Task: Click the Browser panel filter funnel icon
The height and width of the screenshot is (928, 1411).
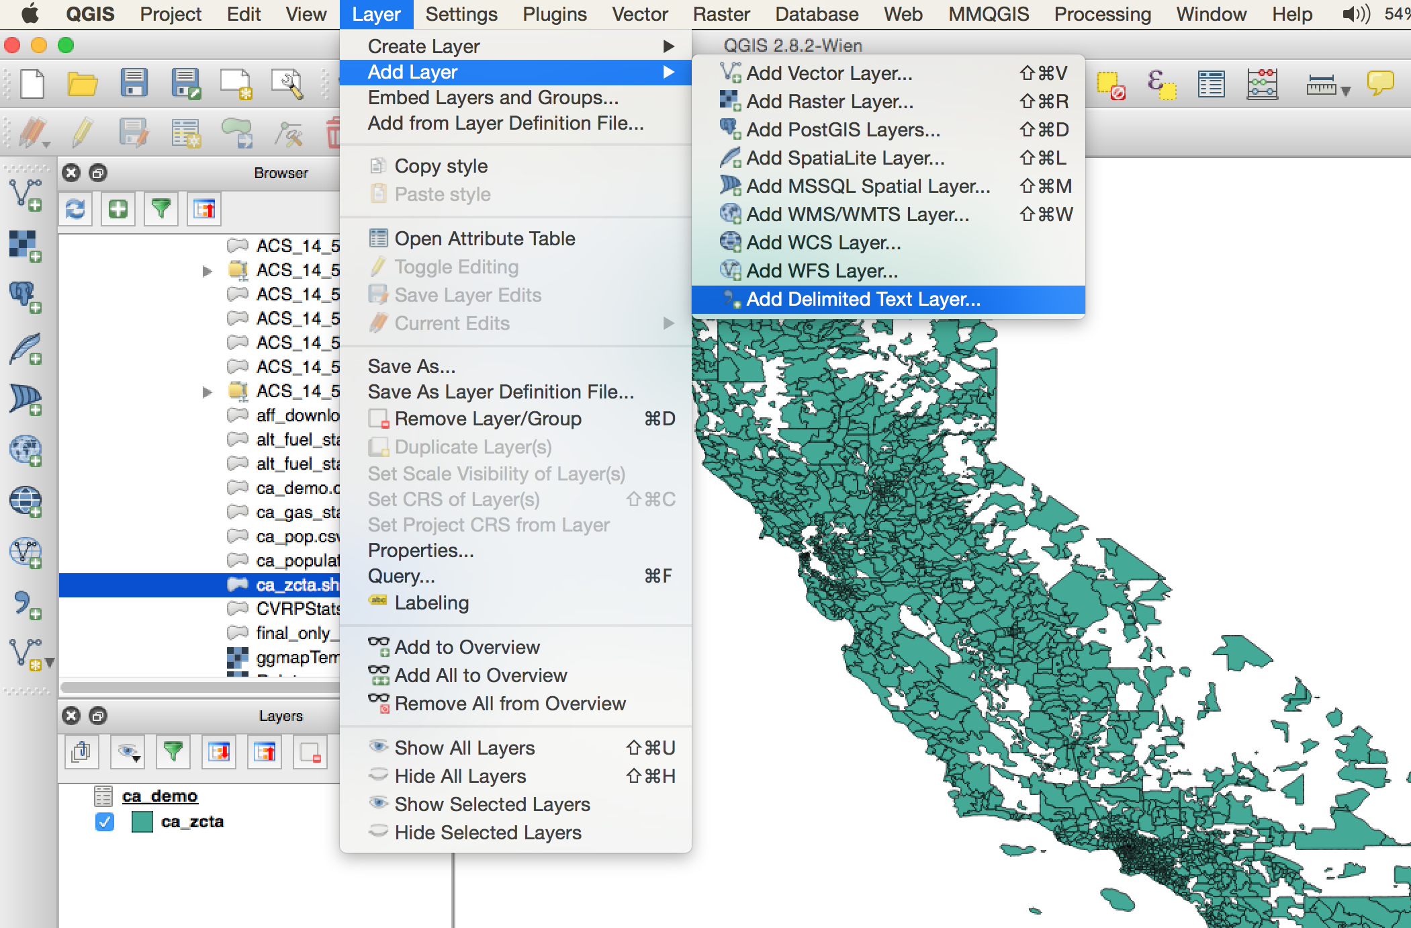Action: [161, 209]
